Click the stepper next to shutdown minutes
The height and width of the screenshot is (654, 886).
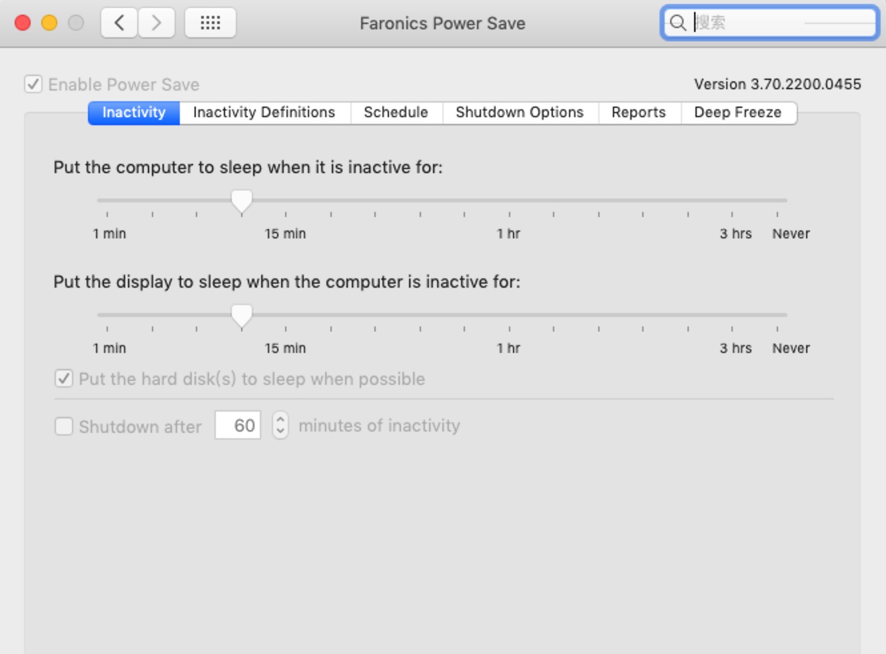coord(280,425)
